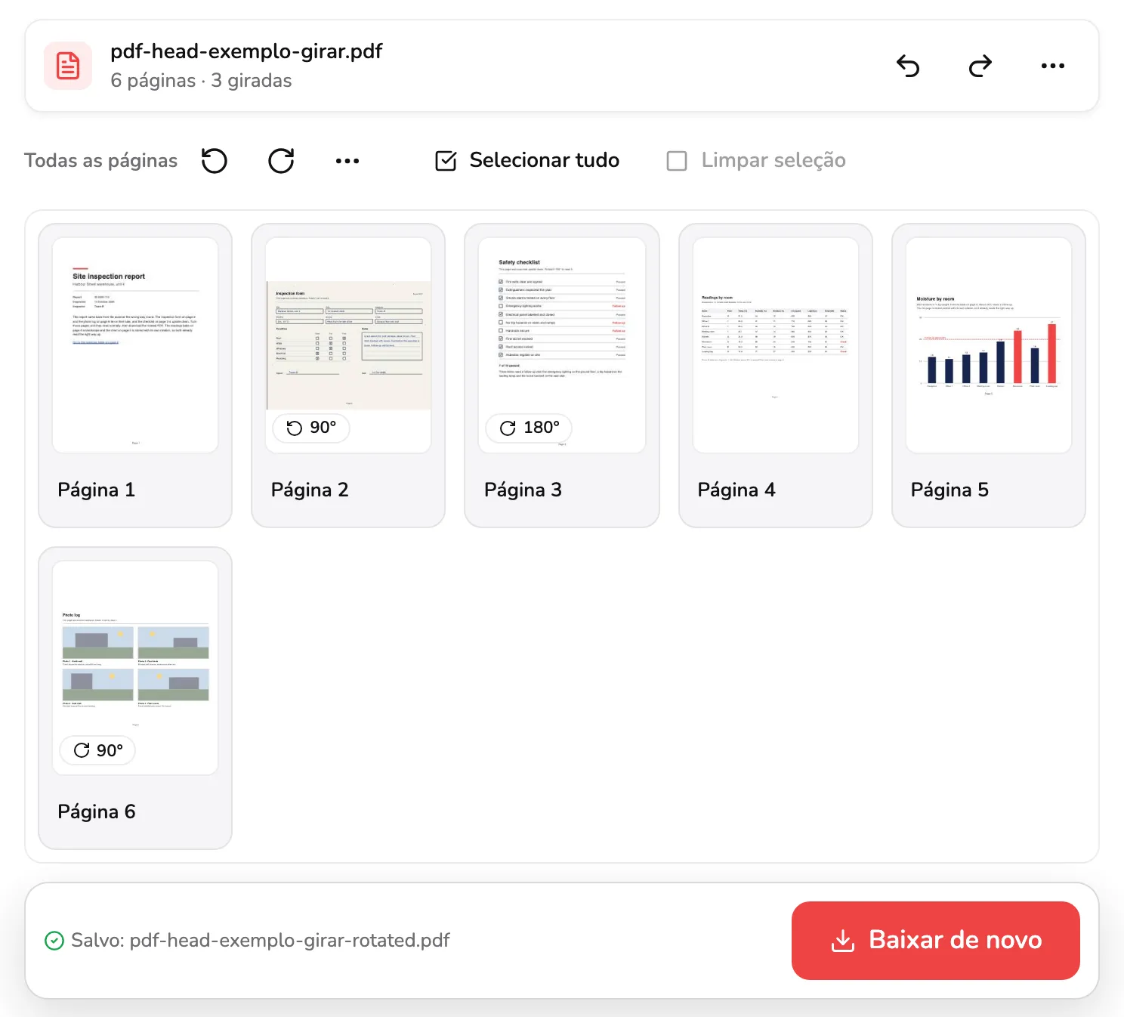
Task: Click Limpar seleção checkbox
Action: click(x=756, y=160)
